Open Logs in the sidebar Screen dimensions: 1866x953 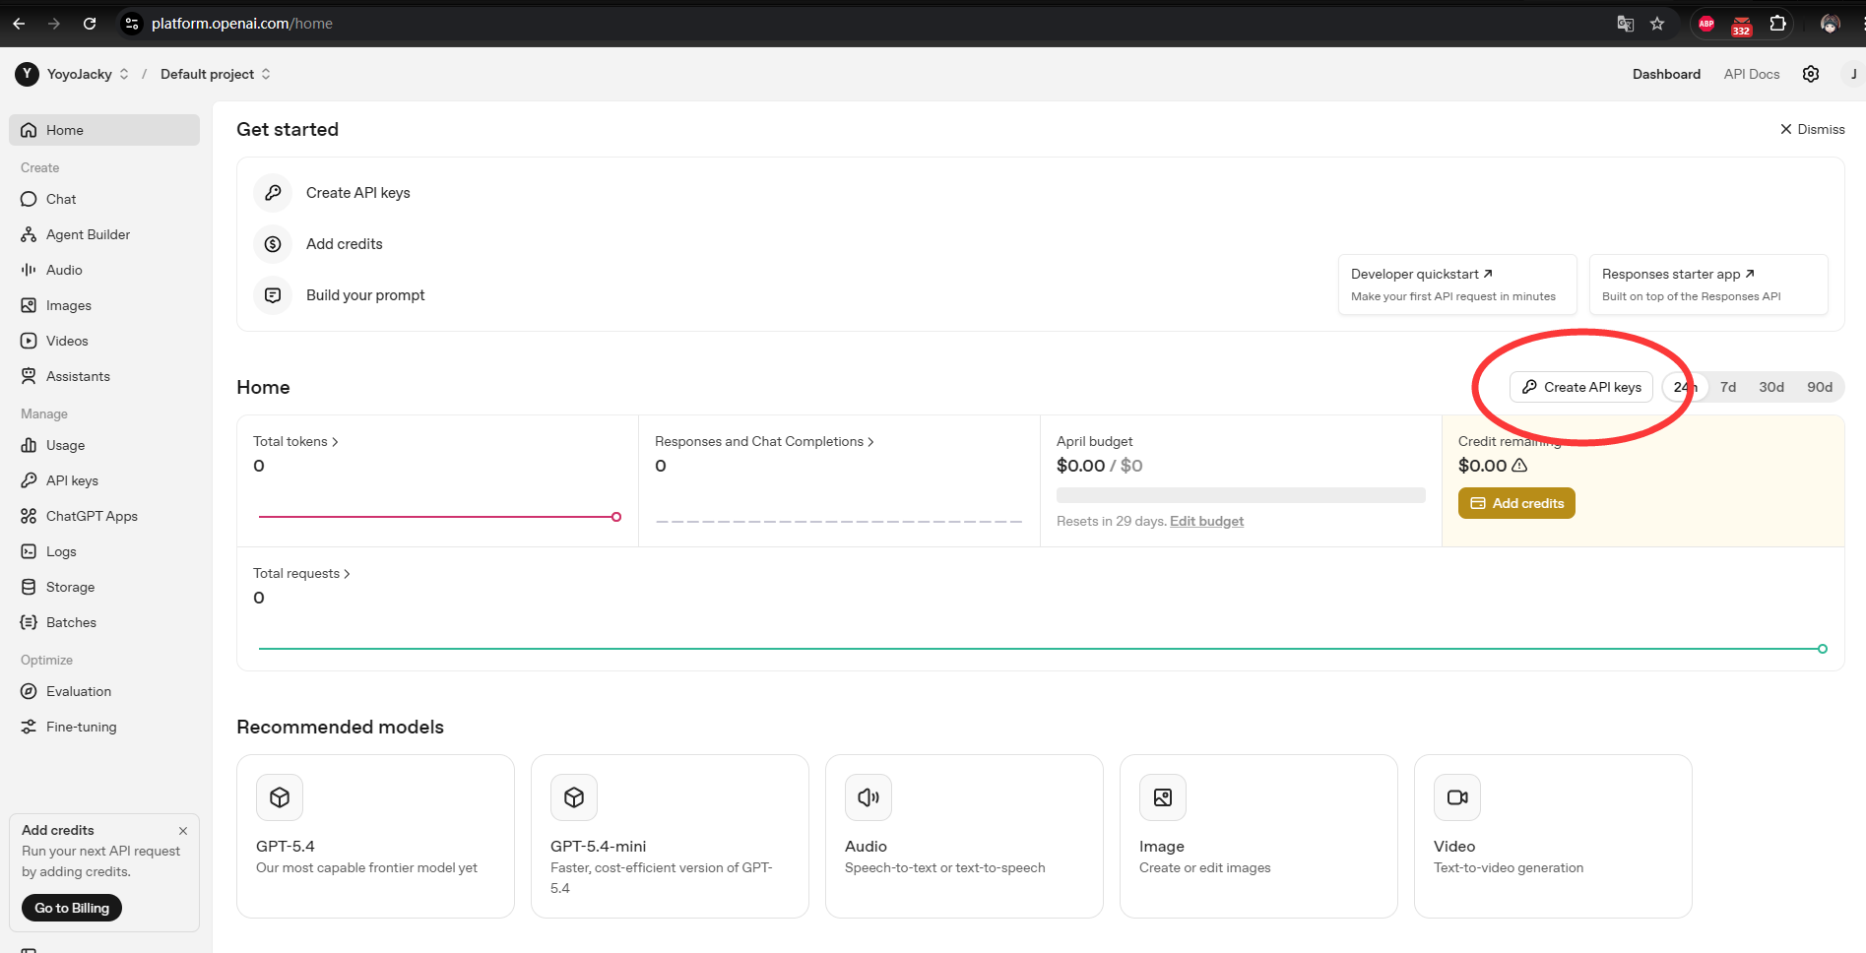[x=104, y=551]
